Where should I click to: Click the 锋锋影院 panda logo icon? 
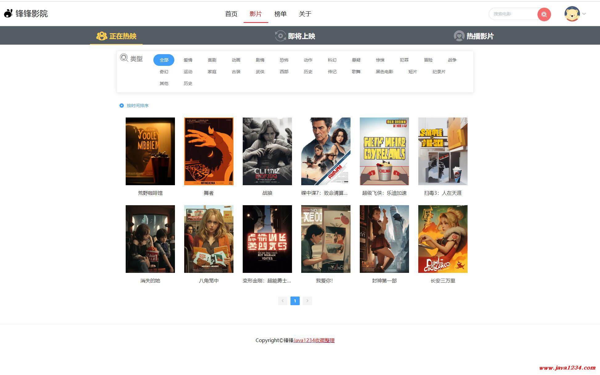pos(8,14)
